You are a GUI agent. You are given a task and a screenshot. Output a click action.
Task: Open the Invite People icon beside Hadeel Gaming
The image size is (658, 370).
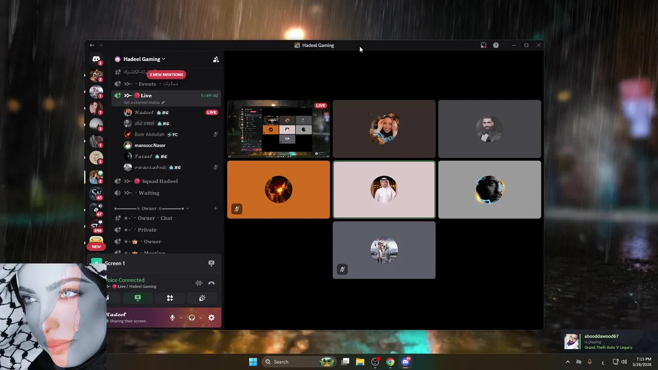[x=216, y=60]
